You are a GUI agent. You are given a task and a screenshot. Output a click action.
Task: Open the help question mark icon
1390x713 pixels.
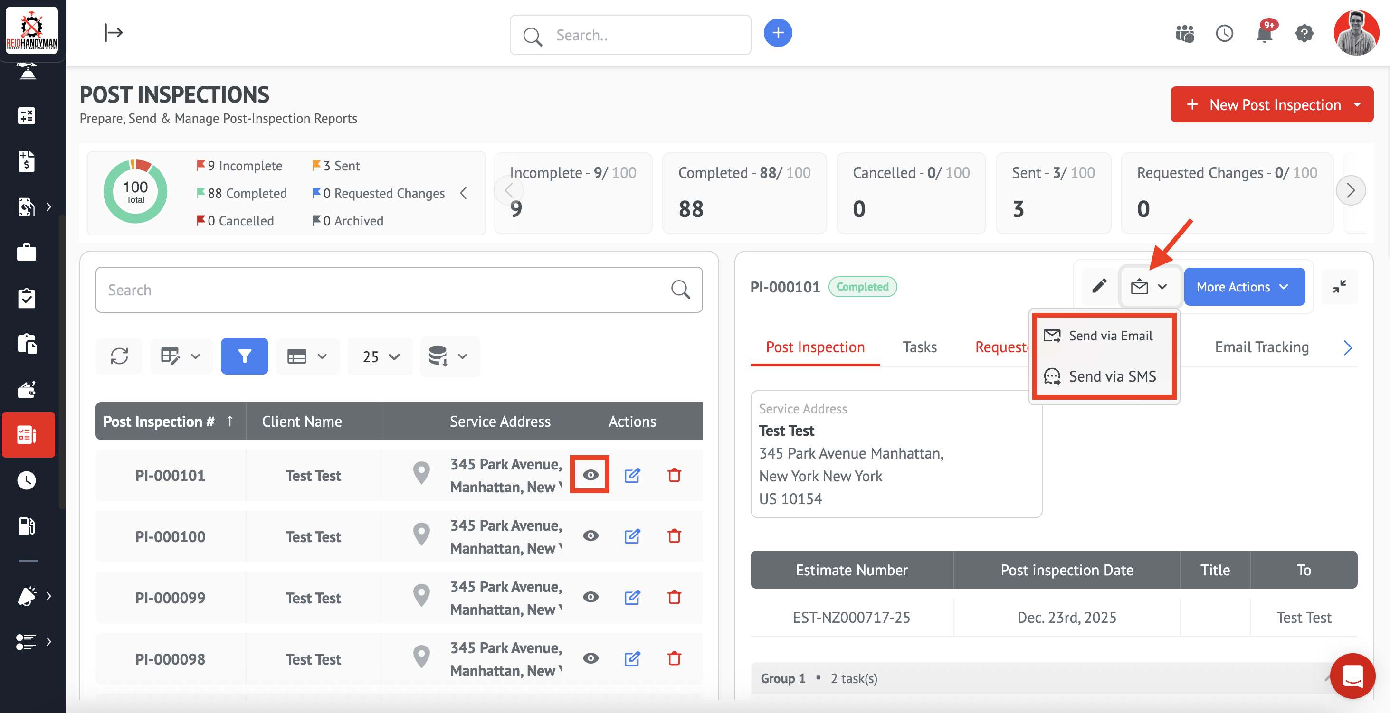[x=1304, y=34]
